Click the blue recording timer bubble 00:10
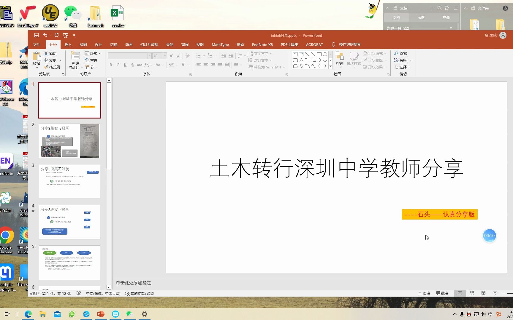Image resolution: width=513 pixels, height=320 pixels. tap(490, 236)
